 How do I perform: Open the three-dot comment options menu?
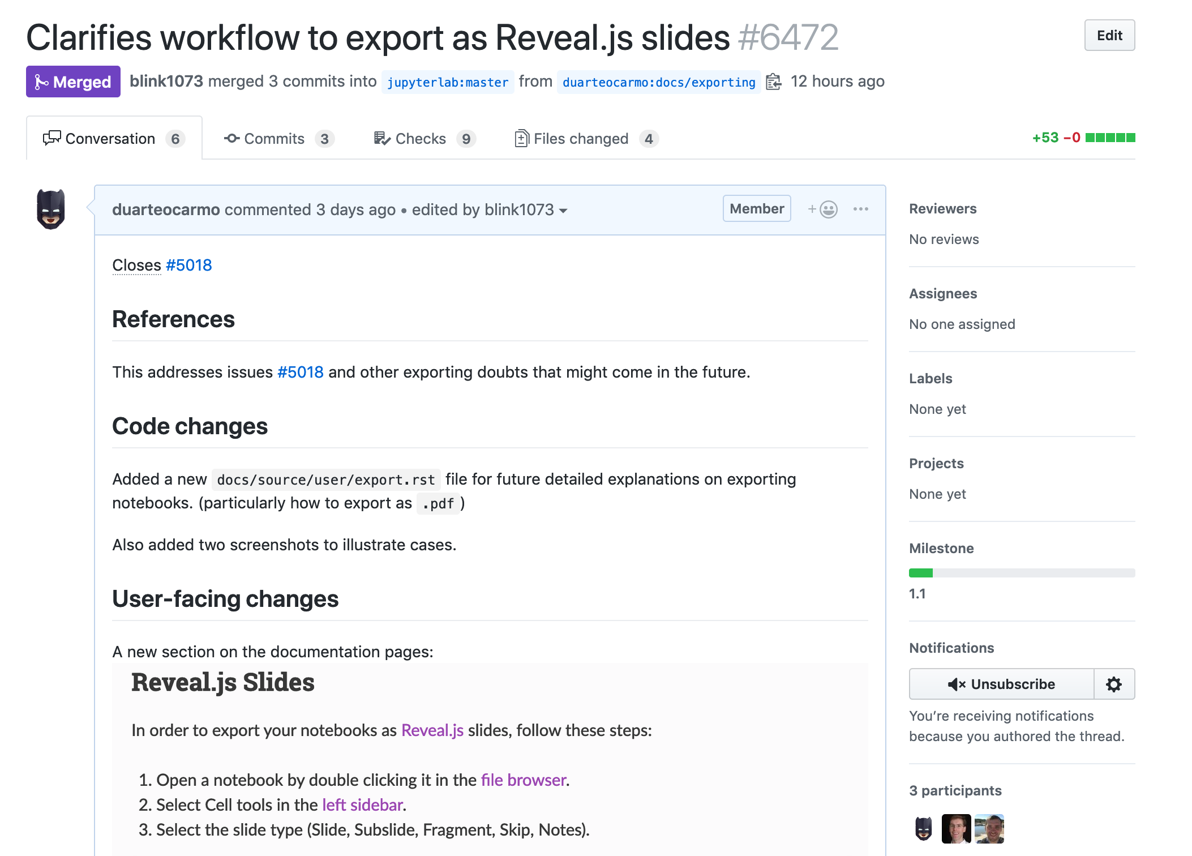[860, 209]
